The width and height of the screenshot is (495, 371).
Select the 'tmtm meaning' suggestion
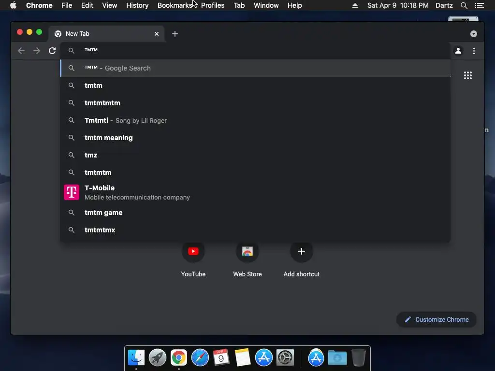tap(255, 138)
